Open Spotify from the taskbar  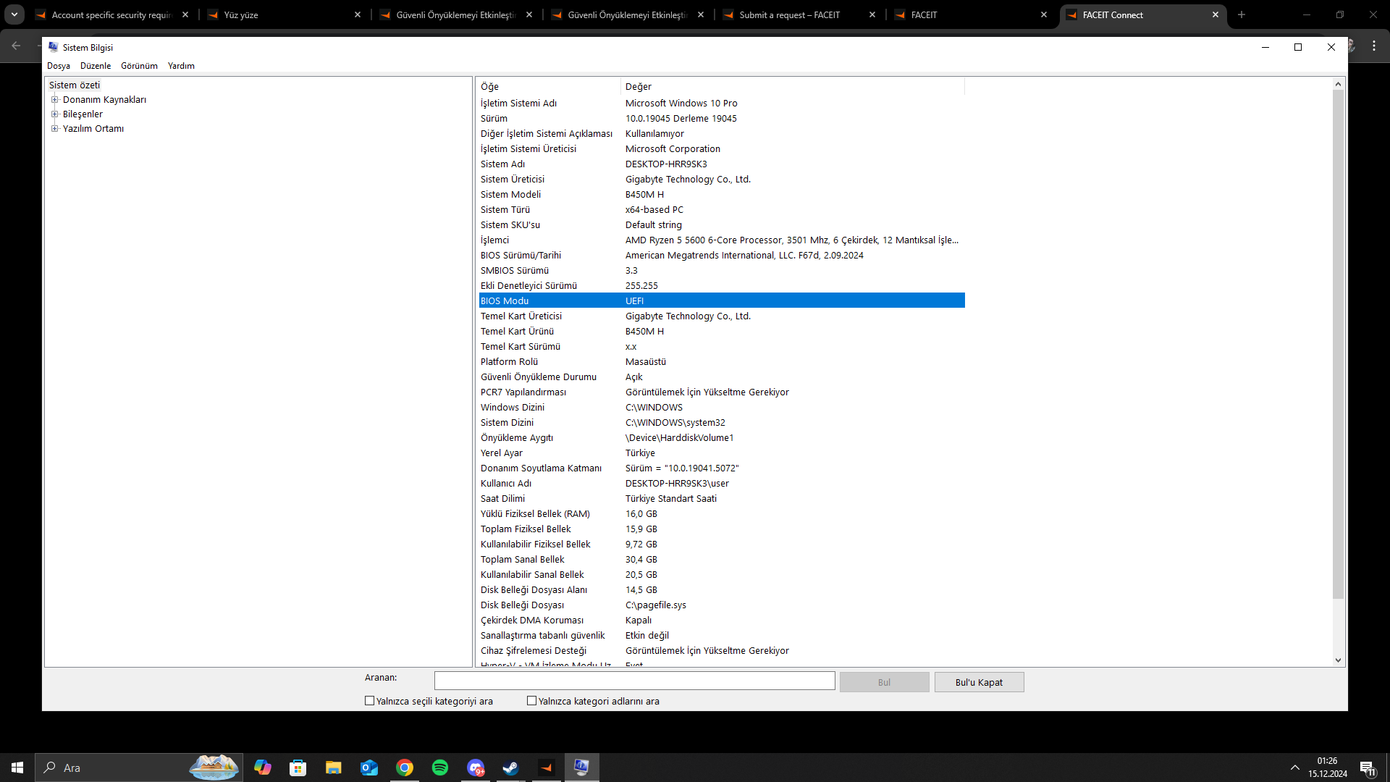[x=439, y=768]
